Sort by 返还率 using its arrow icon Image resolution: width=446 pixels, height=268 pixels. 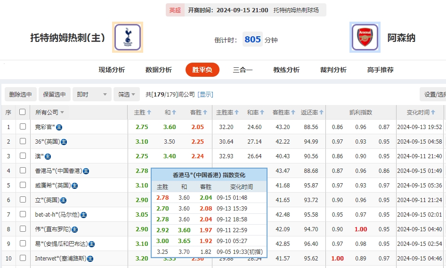point(322,113)
